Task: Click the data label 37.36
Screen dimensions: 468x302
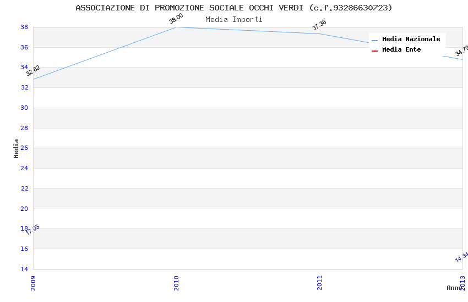Action: pos(319,25)
